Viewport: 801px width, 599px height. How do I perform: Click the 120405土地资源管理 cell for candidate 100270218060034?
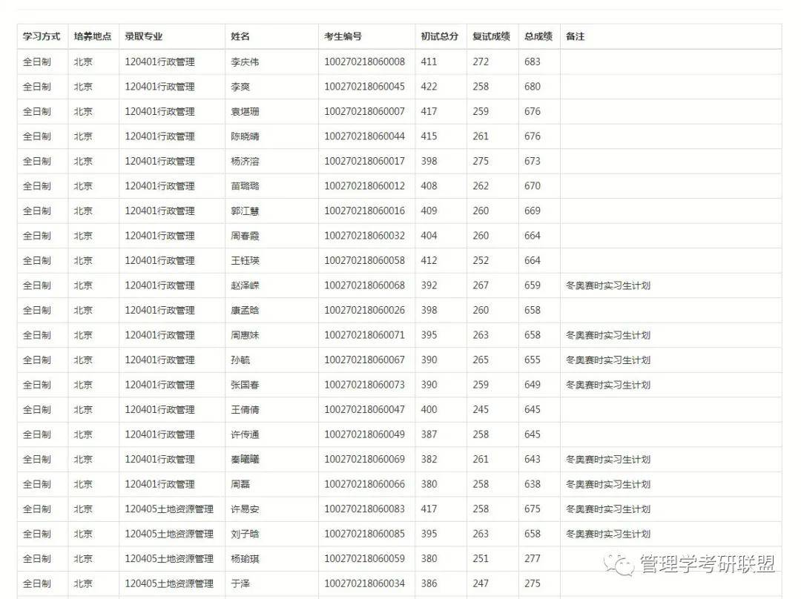pyautogui.click(x=169, y=583)
